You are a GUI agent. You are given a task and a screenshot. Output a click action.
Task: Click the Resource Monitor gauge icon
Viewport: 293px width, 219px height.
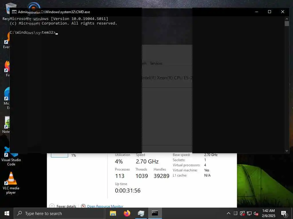83,206
